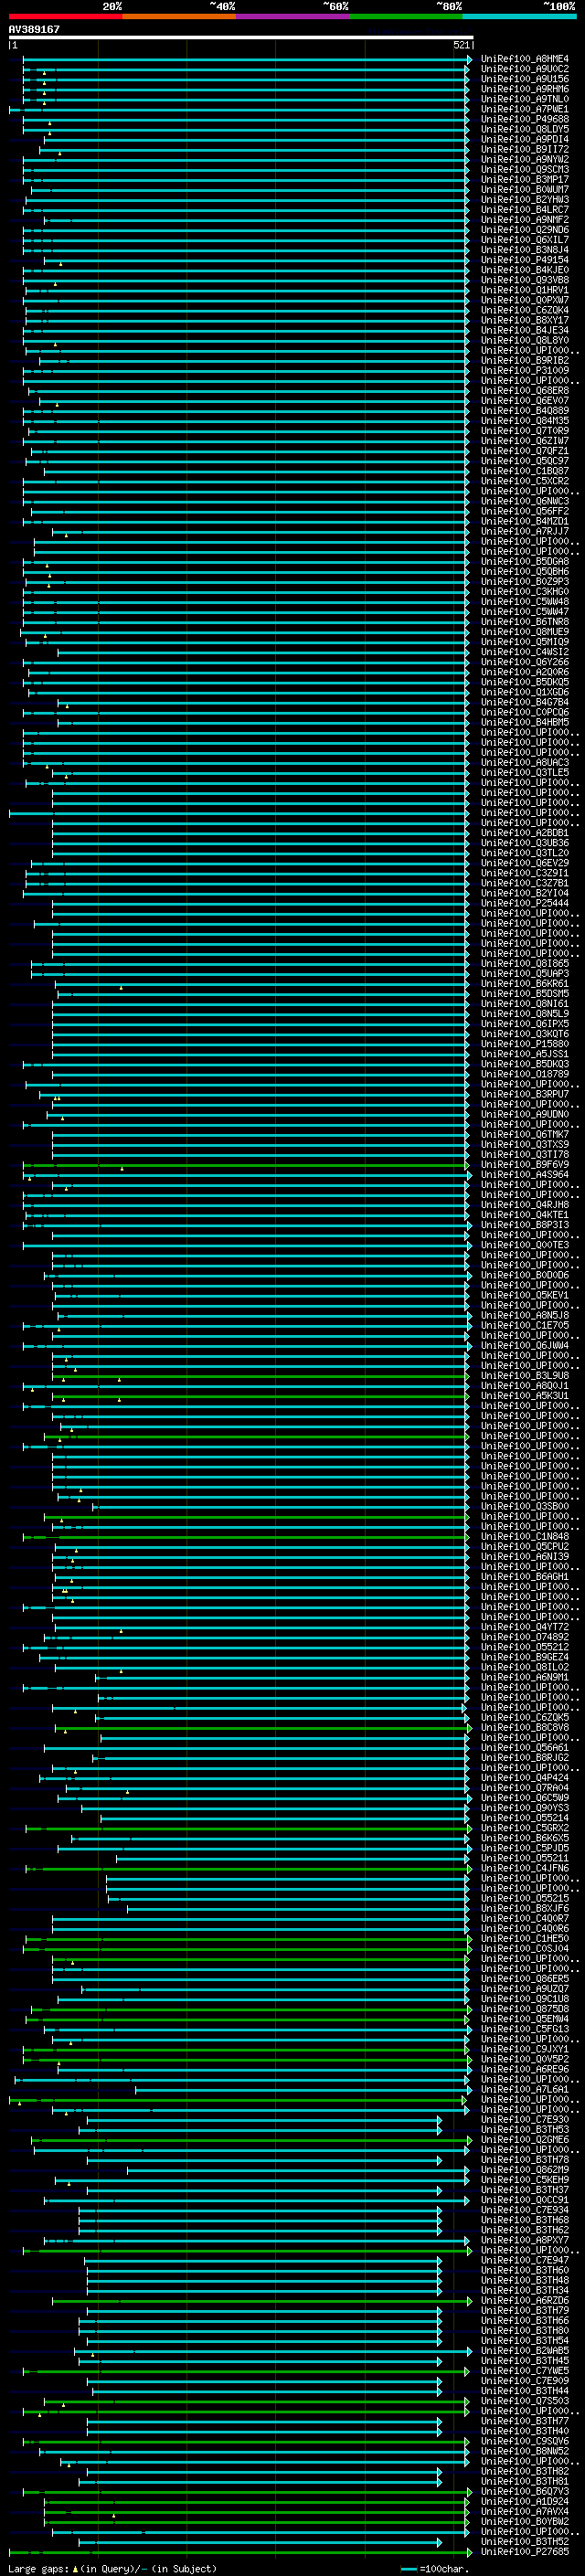This screenshot has width=585, height=2576.
Task: Open the last hit UniRef100_P27685
Action: (x=525, y=2551)
